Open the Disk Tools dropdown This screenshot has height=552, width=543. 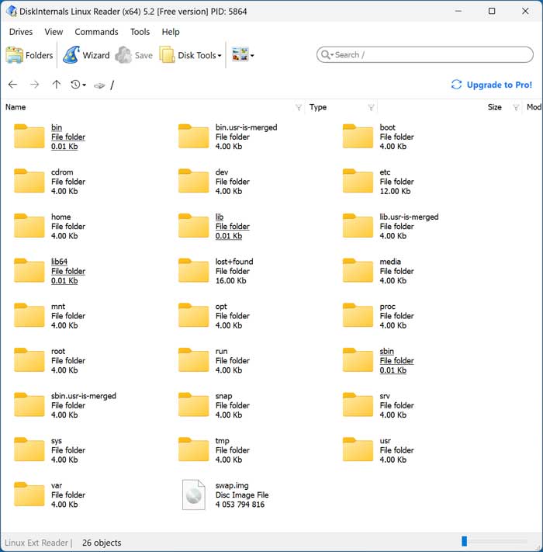[190, 55]
